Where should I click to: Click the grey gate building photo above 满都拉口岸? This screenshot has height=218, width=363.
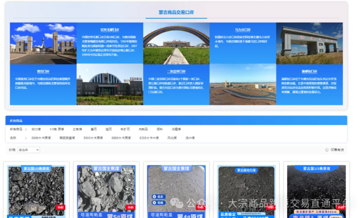coord(309,43)
